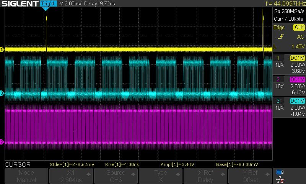Change the cursor Source CH3 setting
The height and width of the screenshot is (184, 306).
116,176
